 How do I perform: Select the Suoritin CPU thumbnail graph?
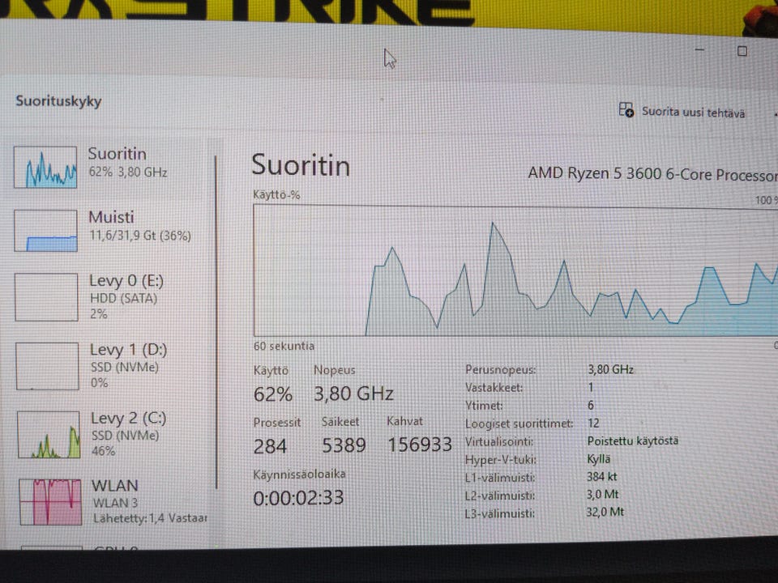tap(45, 167)
